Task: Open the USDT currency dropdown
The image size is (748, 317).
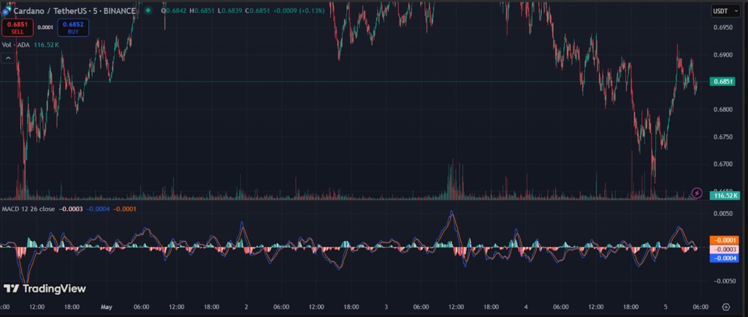Action: [725, 10]
